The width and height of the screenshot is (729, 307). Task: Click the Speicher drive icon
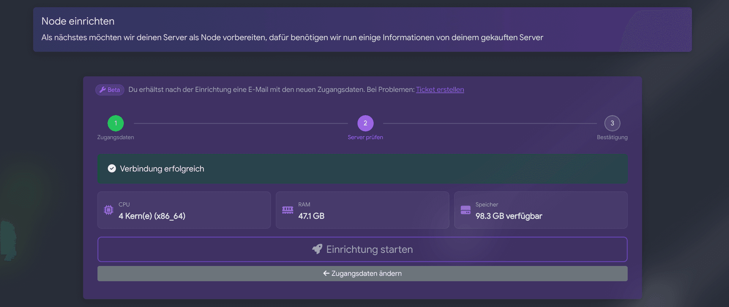[x=465, y=210]
